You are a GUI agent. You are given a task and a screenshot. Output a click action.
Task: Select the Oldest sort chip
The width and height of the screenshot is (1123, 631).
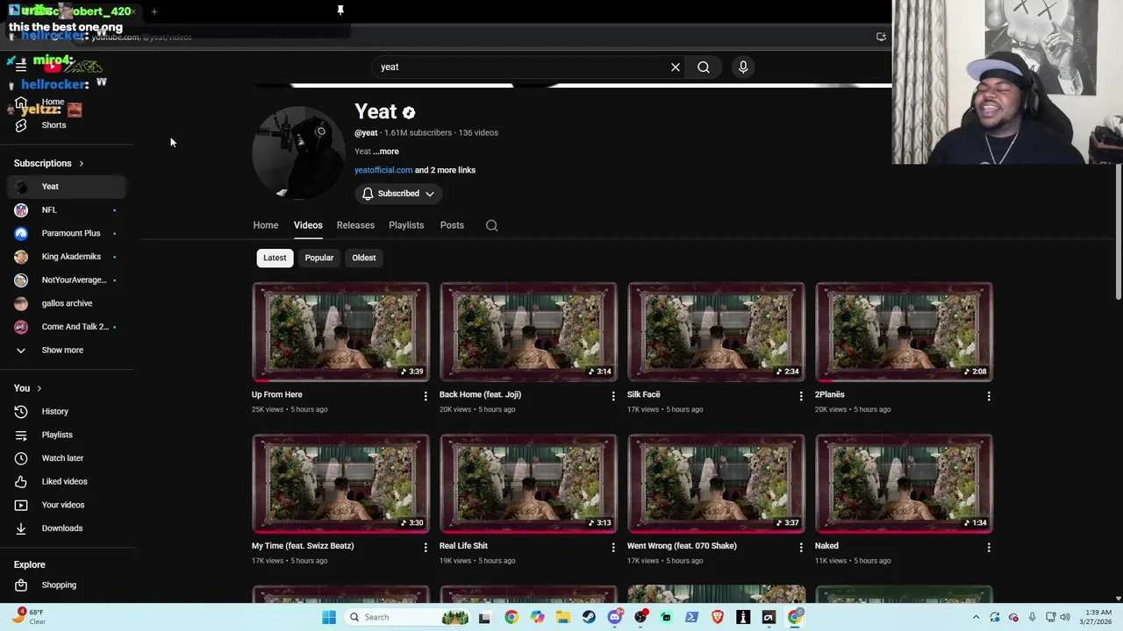click(x=364, y=258)
